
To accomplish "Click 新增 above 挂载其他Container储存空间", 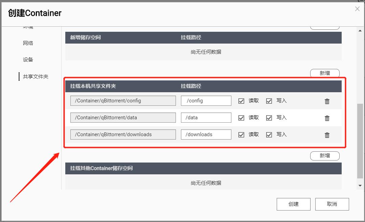I will 324,156.
